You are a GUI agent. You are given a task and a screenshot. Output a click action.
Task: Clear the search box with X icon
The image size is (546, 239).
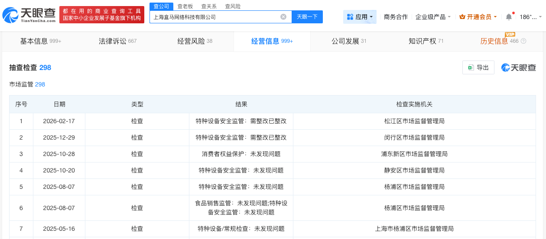pyautogui.click(x=283, y=17)
